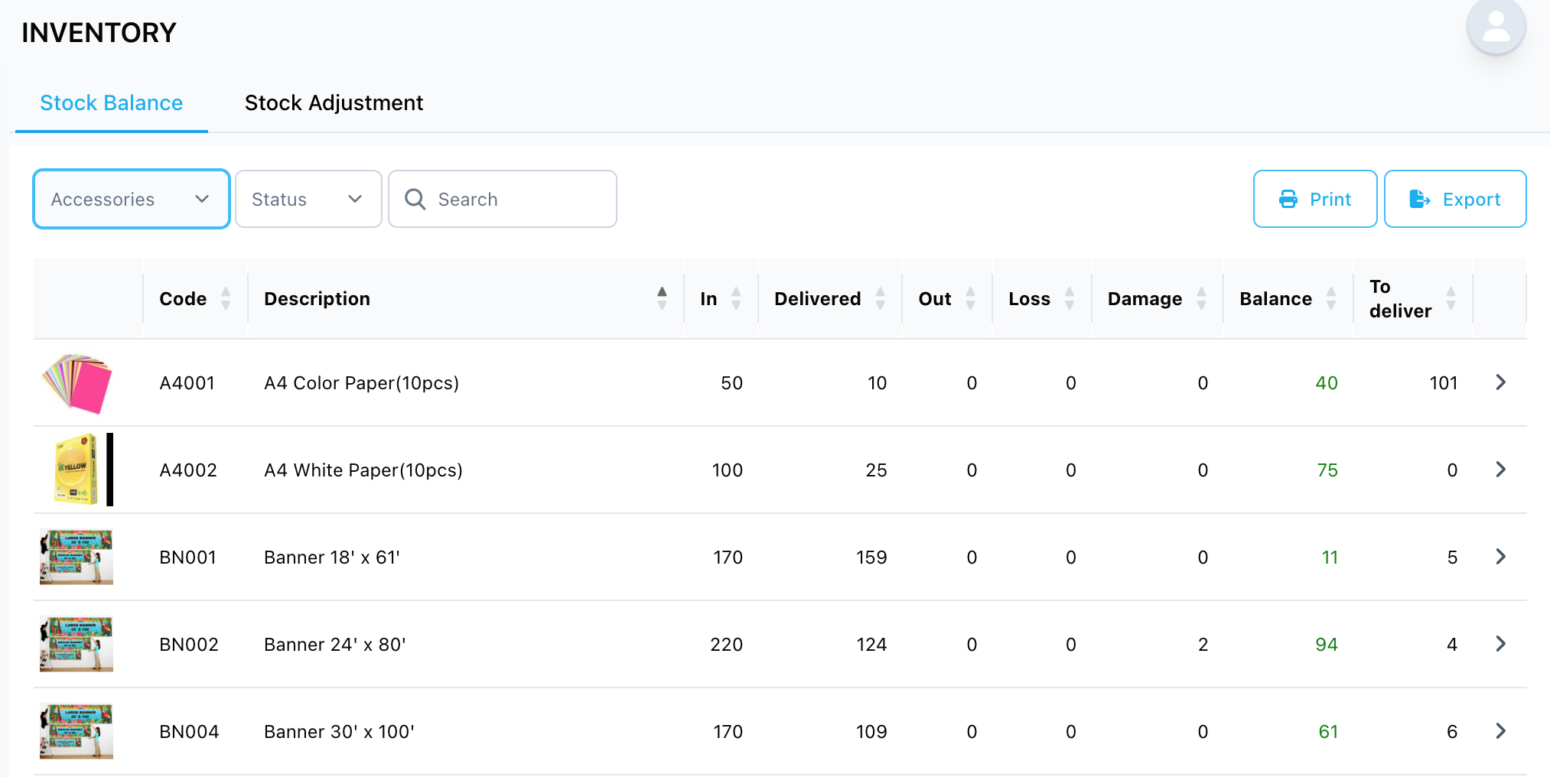This screenshot has width=1550, height=777.
Task: Sort by the Description column arrows
Action: [x=662, y=298]
